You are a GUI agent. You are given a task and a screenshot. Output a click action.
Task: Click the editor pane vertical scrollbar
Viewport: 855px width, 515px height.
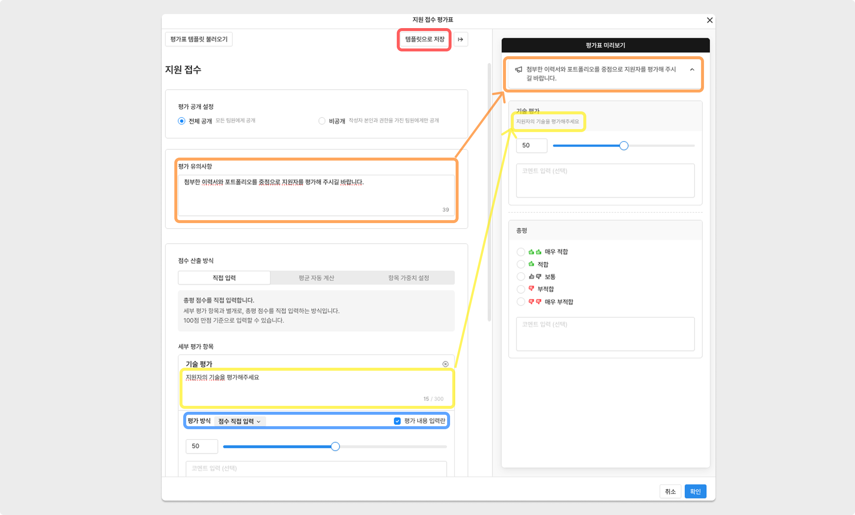tap(489, 192)
